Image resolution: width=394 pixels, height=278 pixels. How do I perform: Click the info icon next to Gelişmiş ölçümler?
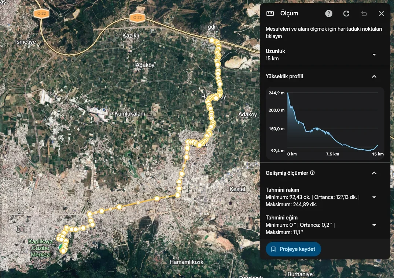[312, 173]
